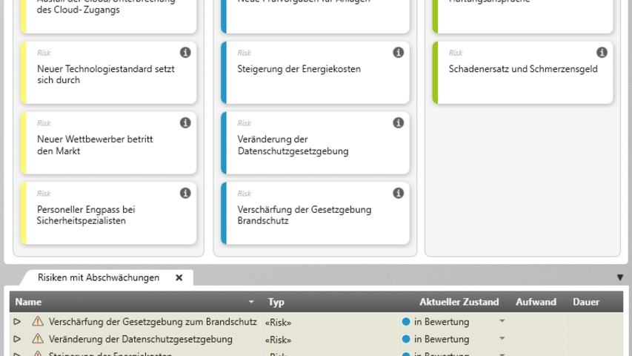Expand Verschärfung der Gesetzgebung zum Brandschutz row
Screen dimensions: 632x356
[x=17, y=322]
